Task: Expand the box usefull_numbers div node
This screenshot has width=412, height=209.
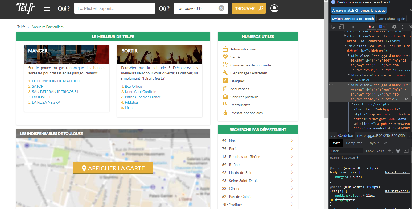Action: [x=349, y=75]
